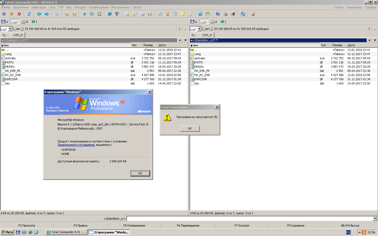This screenshot has height=236, width=378.
Task: Open the Internet Explorer toolbar icon
Action: (x=109, y=14)
